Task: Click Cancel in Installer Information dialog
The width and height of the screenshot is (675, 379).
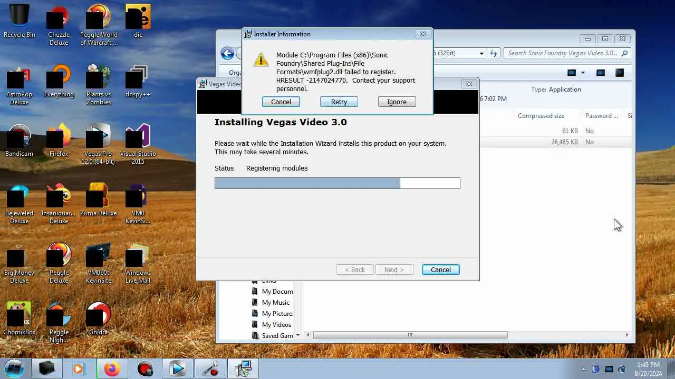Action: click(x=281, y=102)
